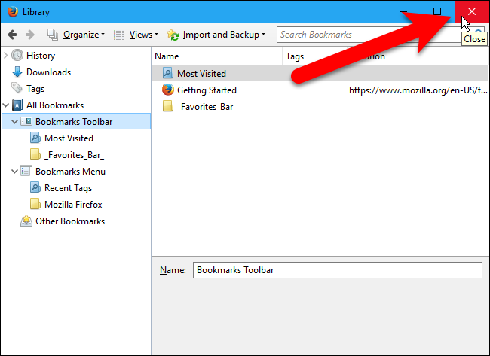Select Getting Started bookmark in the list

pos(207,90)
